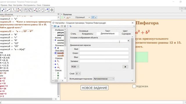Switch to the Стиль tab
186x104 pixels.
(73, 34)
